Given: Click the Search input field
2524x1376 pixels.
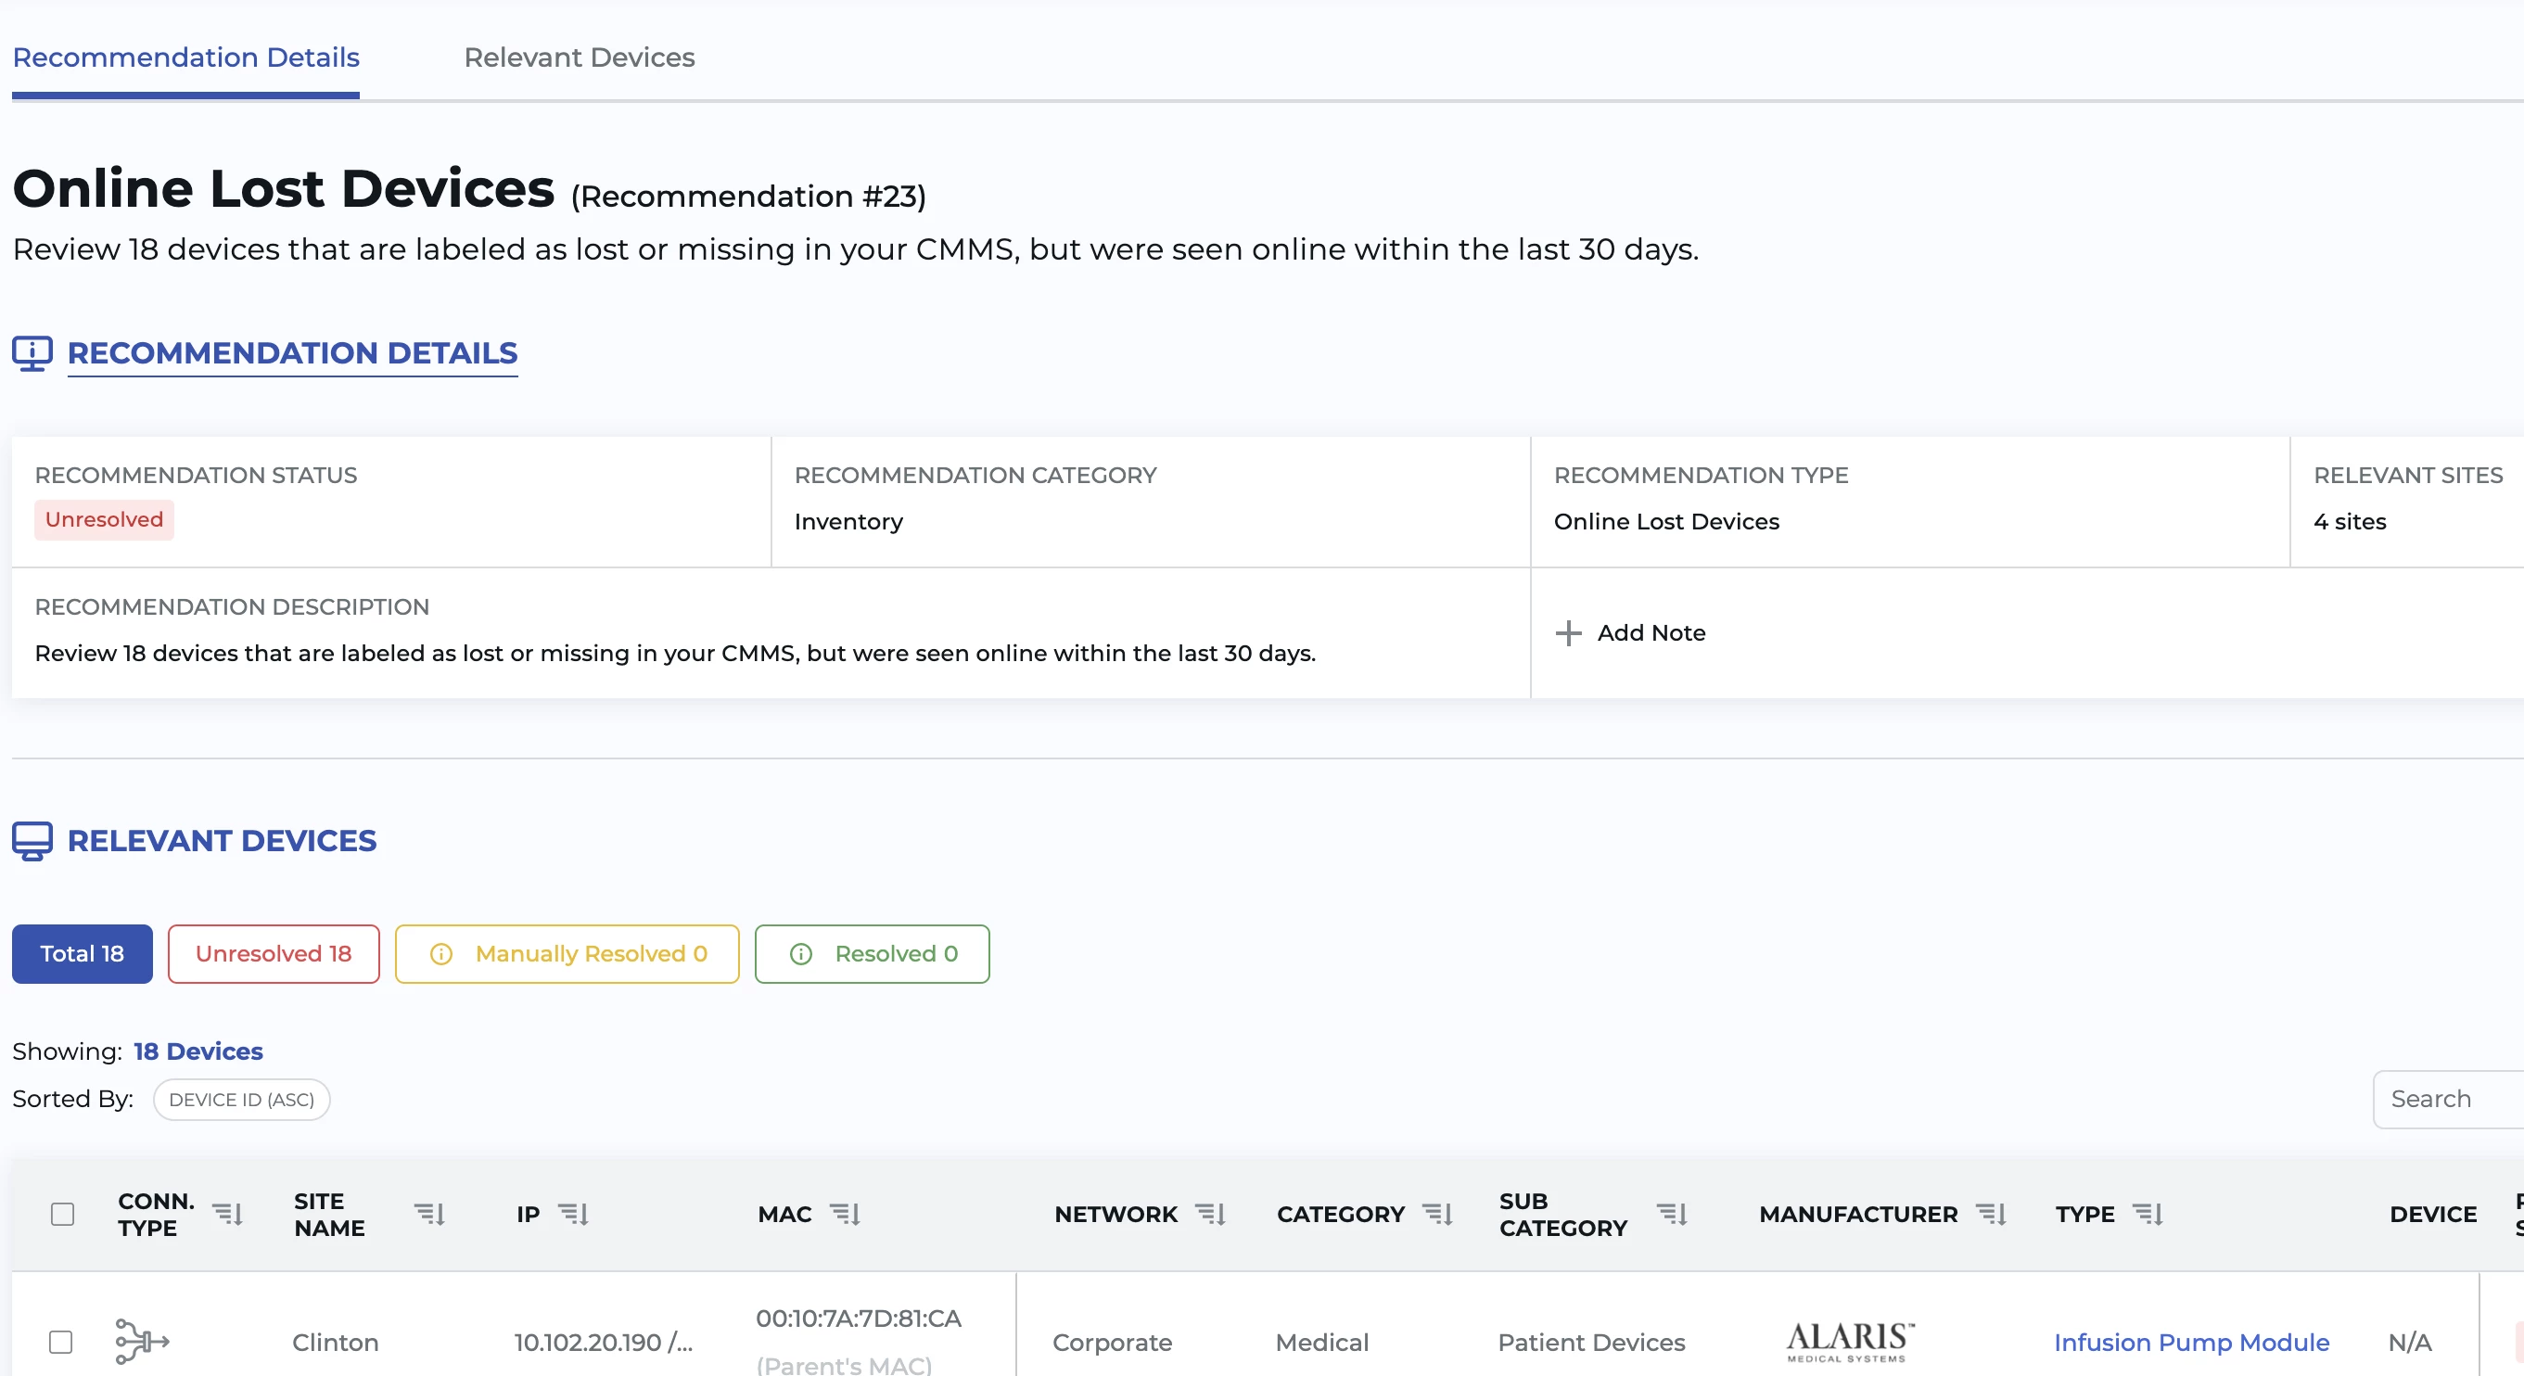Looking at the screenshot, I should pyautogui.click(x=2450, y=1099).
